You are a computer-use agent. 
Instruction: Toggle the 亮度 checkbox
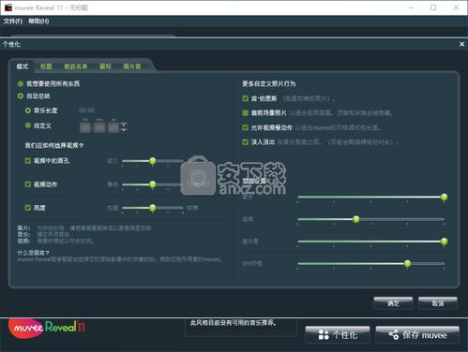(x=28, y=208)
